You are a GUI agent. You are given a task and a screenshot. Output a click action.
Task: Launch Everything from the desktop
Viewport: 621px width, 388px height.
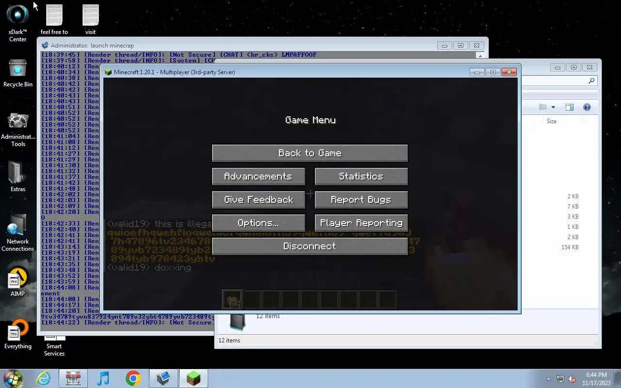click(x=18, y=335)
